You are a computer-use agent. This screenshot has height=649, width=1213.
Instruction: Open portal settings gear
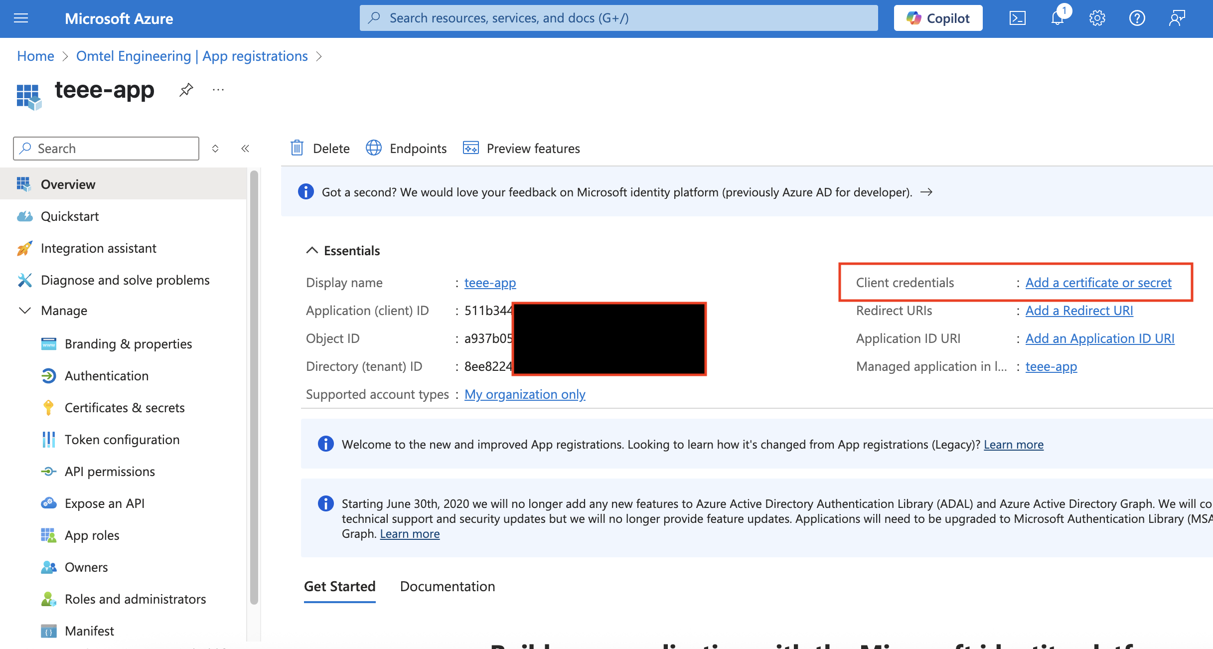[1097, 18]
